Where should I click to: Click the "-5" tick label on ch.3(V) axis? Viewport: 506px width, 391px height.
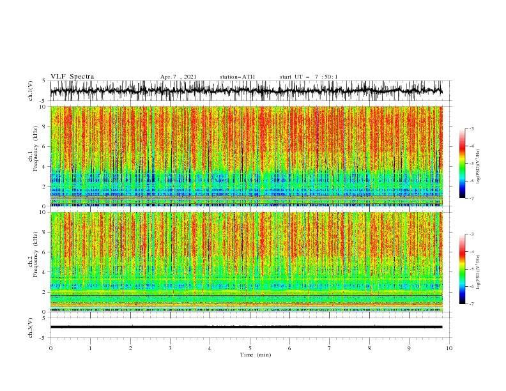43,338
